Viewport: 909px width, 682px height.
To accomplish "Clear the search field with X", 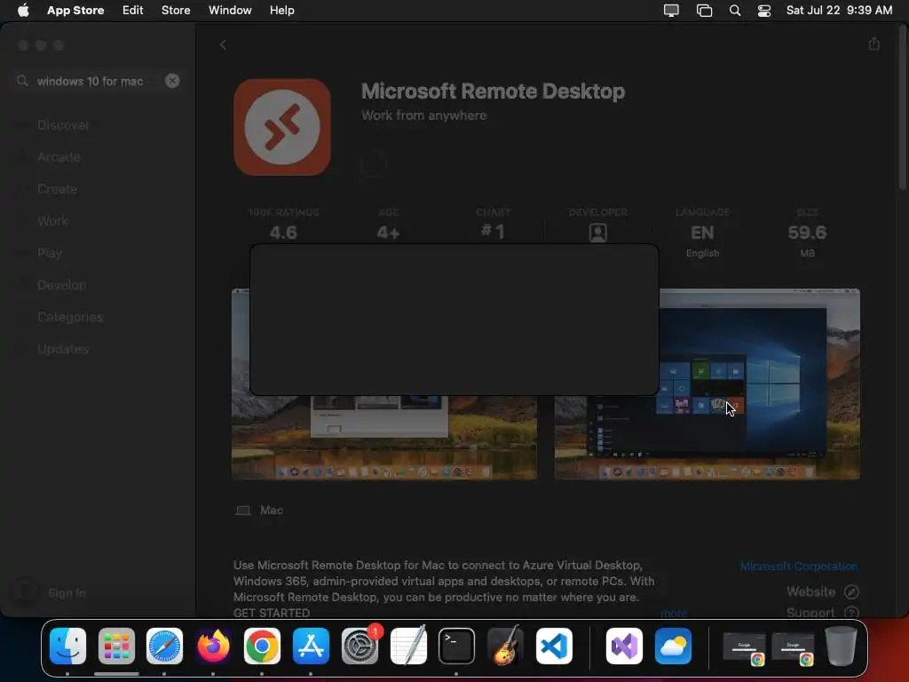I will [172, 81].
